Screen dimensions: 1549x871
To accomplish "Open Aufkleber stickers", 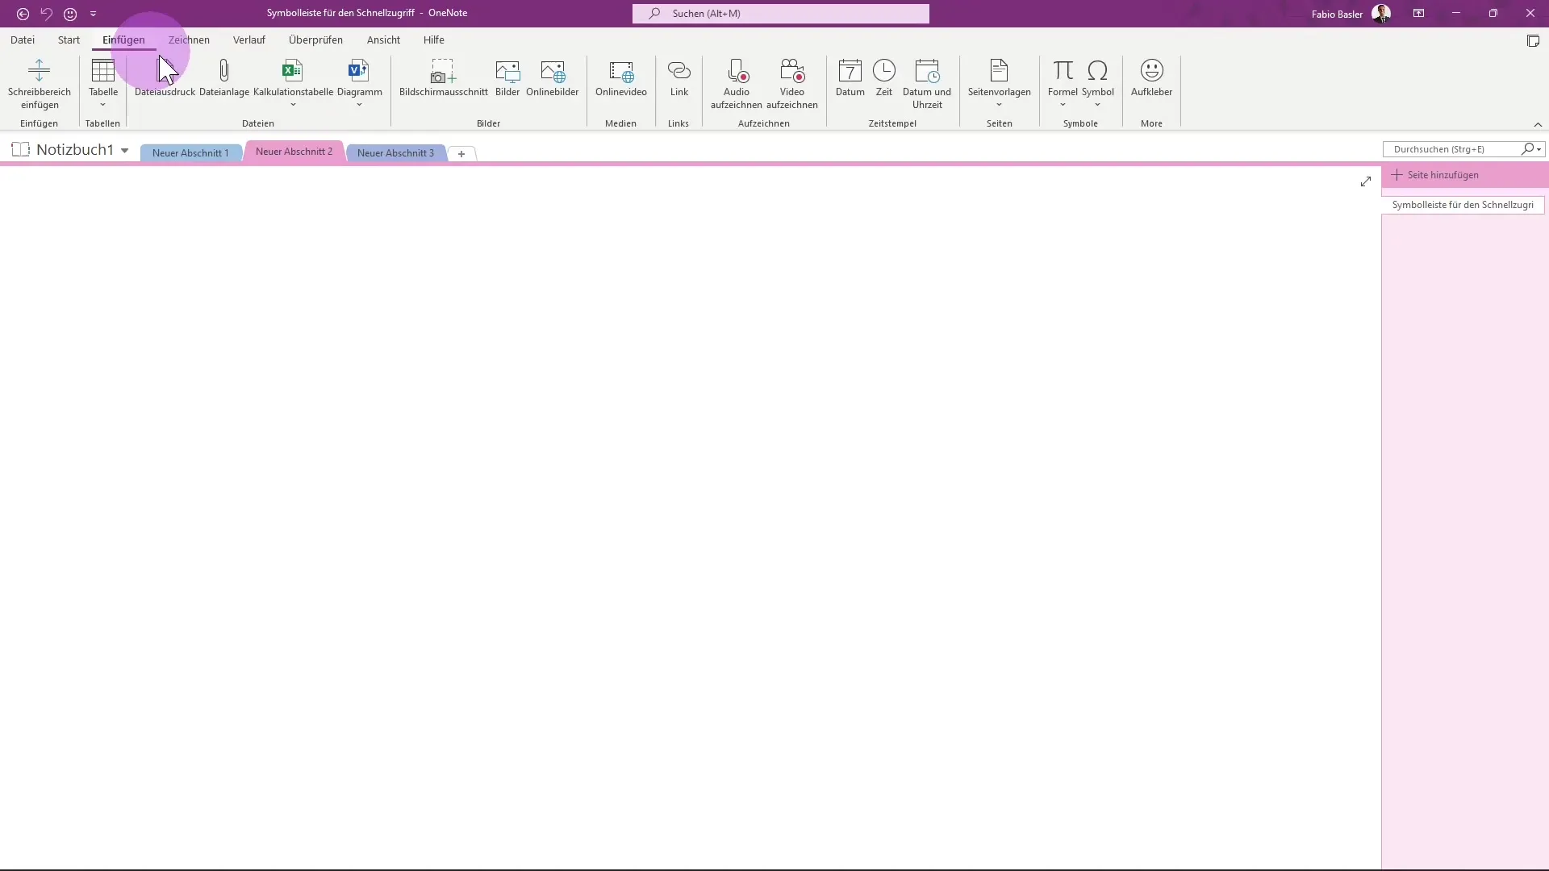I will pyautogui.click(x=1151, y=78).
